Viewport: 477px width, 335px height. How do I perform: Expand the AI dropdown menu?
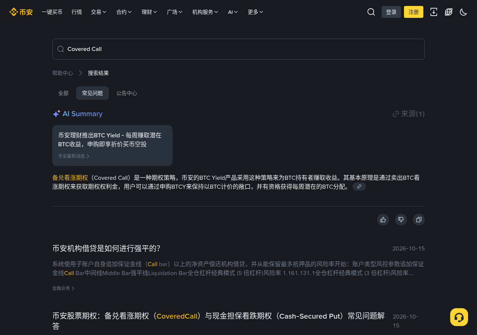[233, 12]
